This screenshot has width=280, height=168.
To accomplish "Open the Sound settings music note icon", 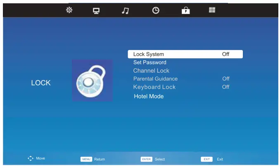I will click(x=126, y=11).
